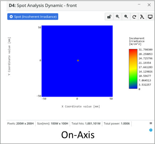Zoom in with the magnifier plus icon
The height and width of the screenshot is (144, 155).
[x=118, y=17]
